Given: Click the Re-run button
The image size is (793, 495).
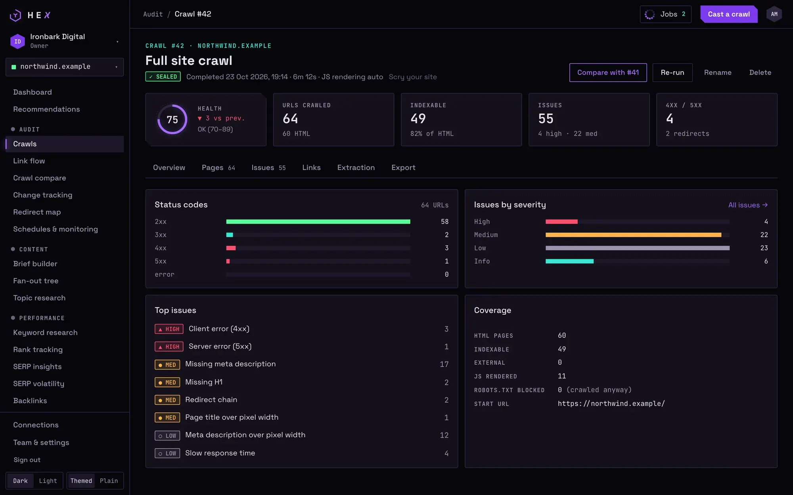Looking at the screenshot, I should [x=672, y=72].
